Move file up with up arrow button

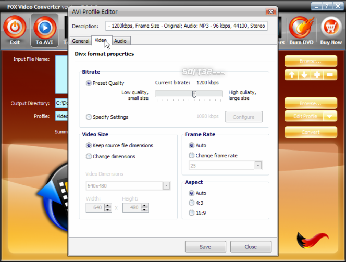291,75
